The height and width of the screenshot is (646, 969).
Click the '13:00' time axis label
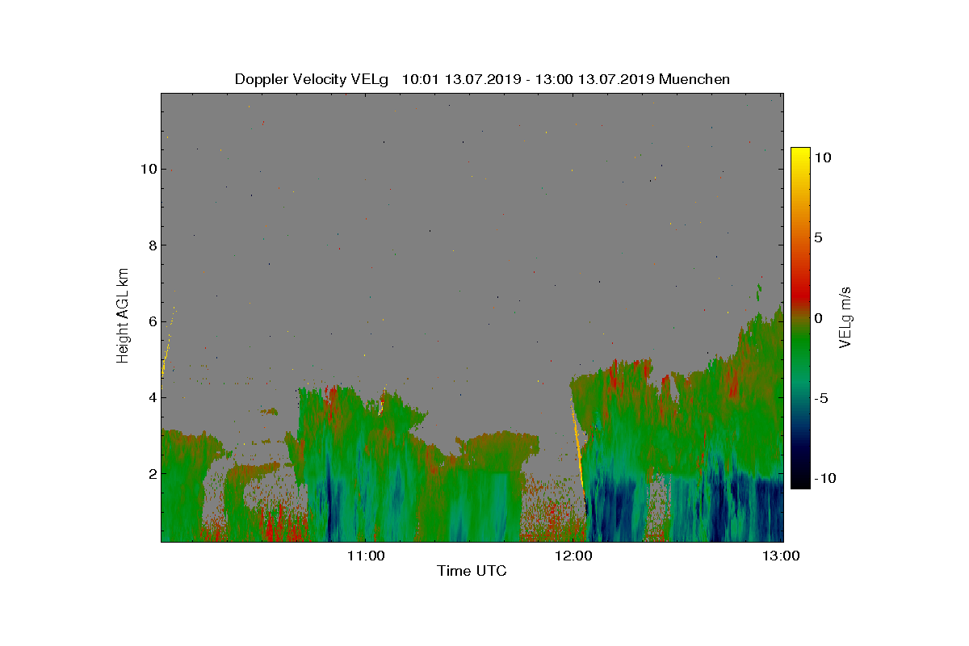[x=782, y=556]
